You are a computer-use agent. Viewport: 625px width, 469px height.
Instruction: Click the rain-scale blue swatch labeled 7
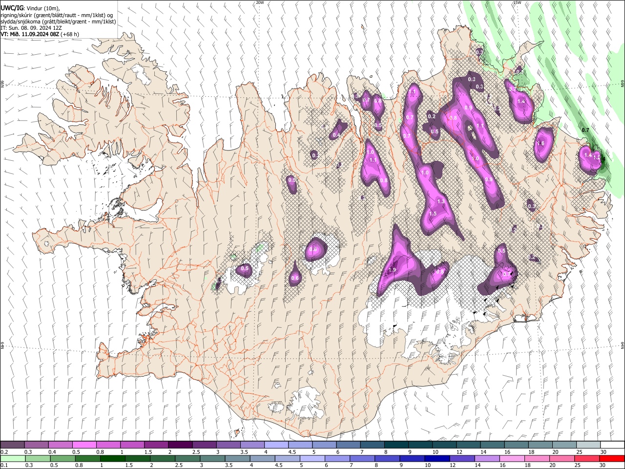pos(362,459)
